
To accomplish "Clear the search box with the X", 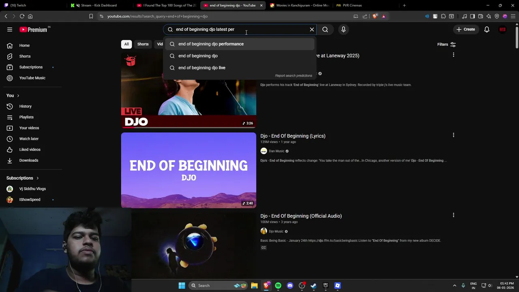I will tap(312, 29).
